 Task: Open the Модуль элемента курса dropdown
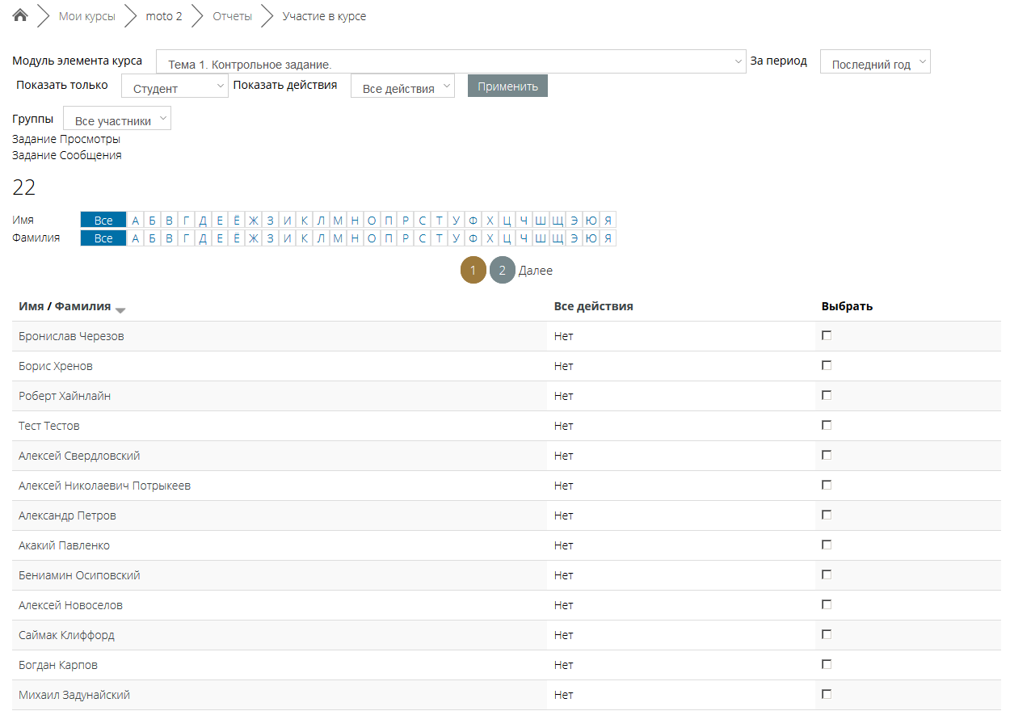(x=451, y=62)
